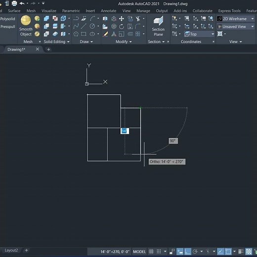Image resolution: width=257 pixels, height=257 pixels.
Task: Toggle lineweight display in status bar
Action: (x=241, y=252)
